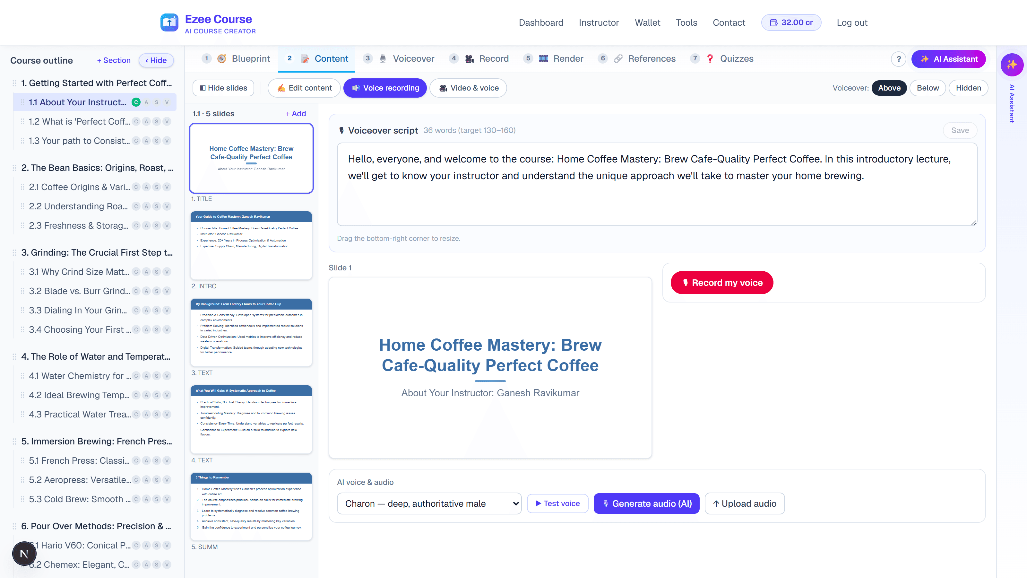The width and height of the screenshot is (1027, 578).
Task: Collapse the course outline with Hide
Action: pyautogui.click(x=156, y=60)
